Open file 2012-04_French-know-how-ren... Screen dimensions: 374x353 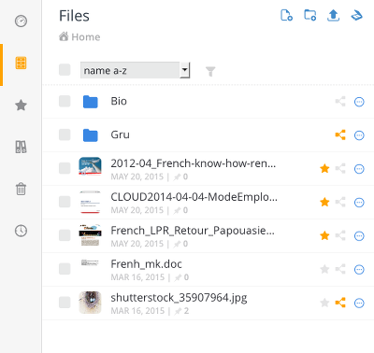click(x=194, y=163)
